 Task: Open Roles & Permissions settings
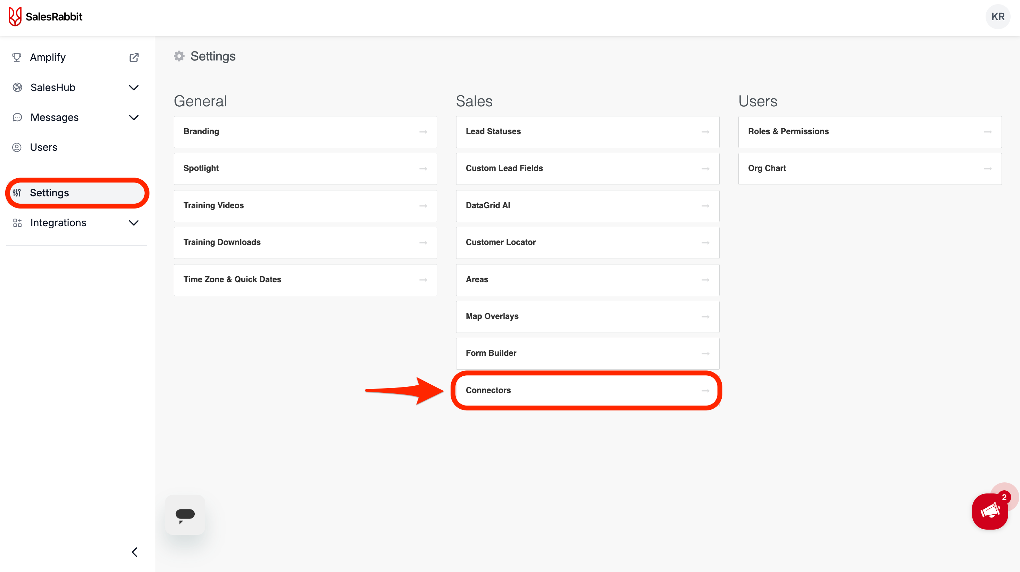(x=869, y=131)
